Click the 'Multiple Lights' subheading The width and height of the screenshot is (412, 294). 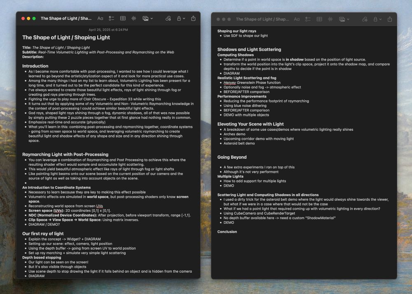click(230, 176)
